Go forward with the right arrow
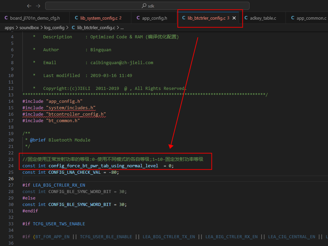 coord(38,6)
